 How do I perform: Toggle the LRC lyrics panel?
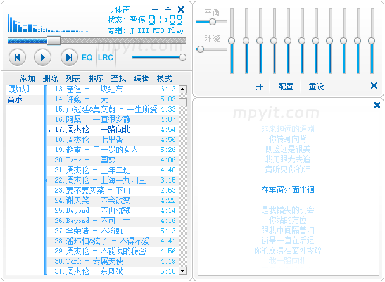[x=106, y=58]
